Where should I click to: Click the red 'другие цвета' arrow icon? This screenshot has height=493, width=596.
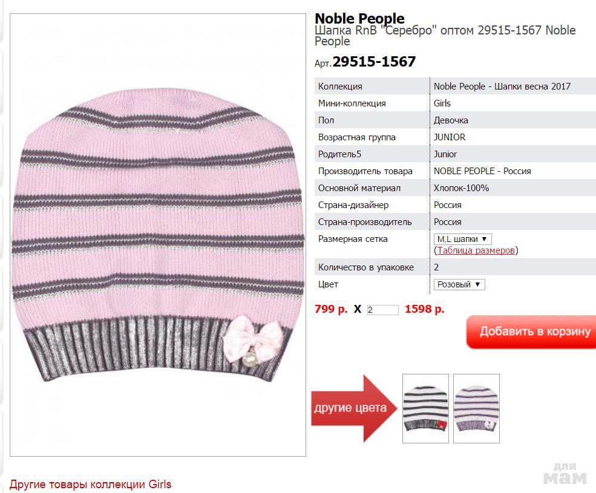pyautogui.click(x=354, y=408)
